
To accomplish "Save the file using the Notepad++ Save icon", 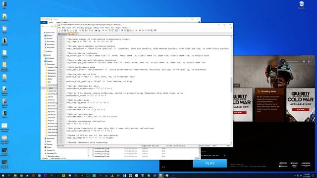I will click(x=65, y=31).
